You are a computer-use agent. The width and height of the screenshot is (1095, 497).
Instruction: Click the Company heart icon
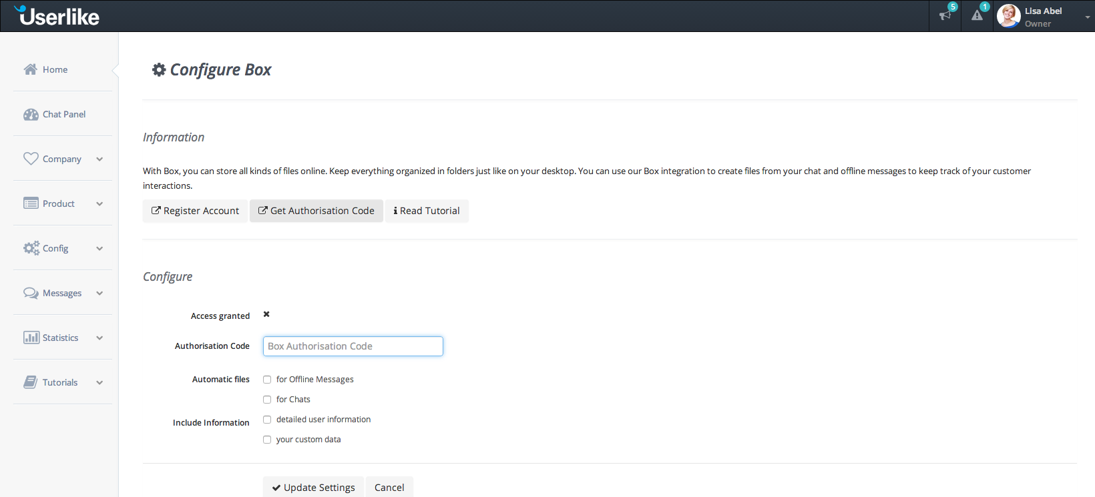tap(31, 159)
